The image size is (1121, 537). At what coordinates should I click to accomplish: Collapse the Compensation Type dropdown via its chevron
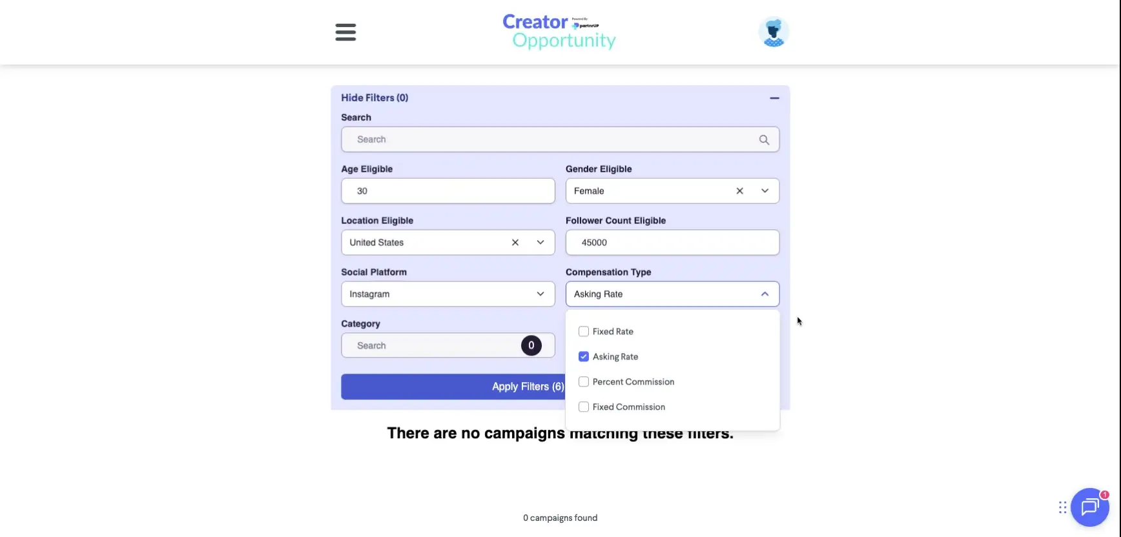(765, 294)
